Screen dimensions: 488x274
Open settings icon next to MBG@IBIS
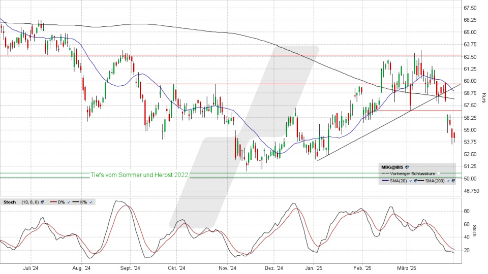click(407, 167)
